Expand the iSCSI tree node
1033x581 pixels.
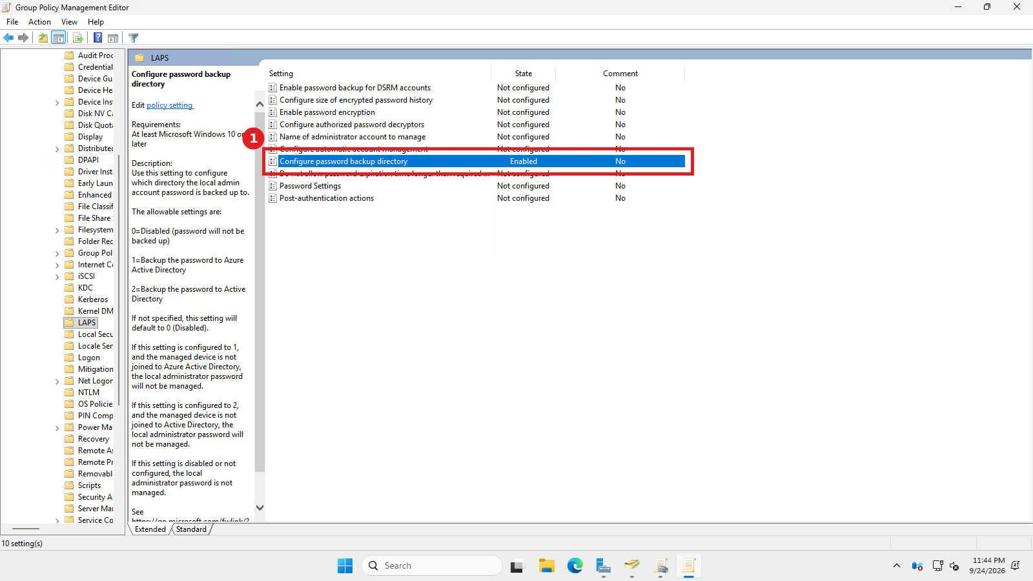57,277
